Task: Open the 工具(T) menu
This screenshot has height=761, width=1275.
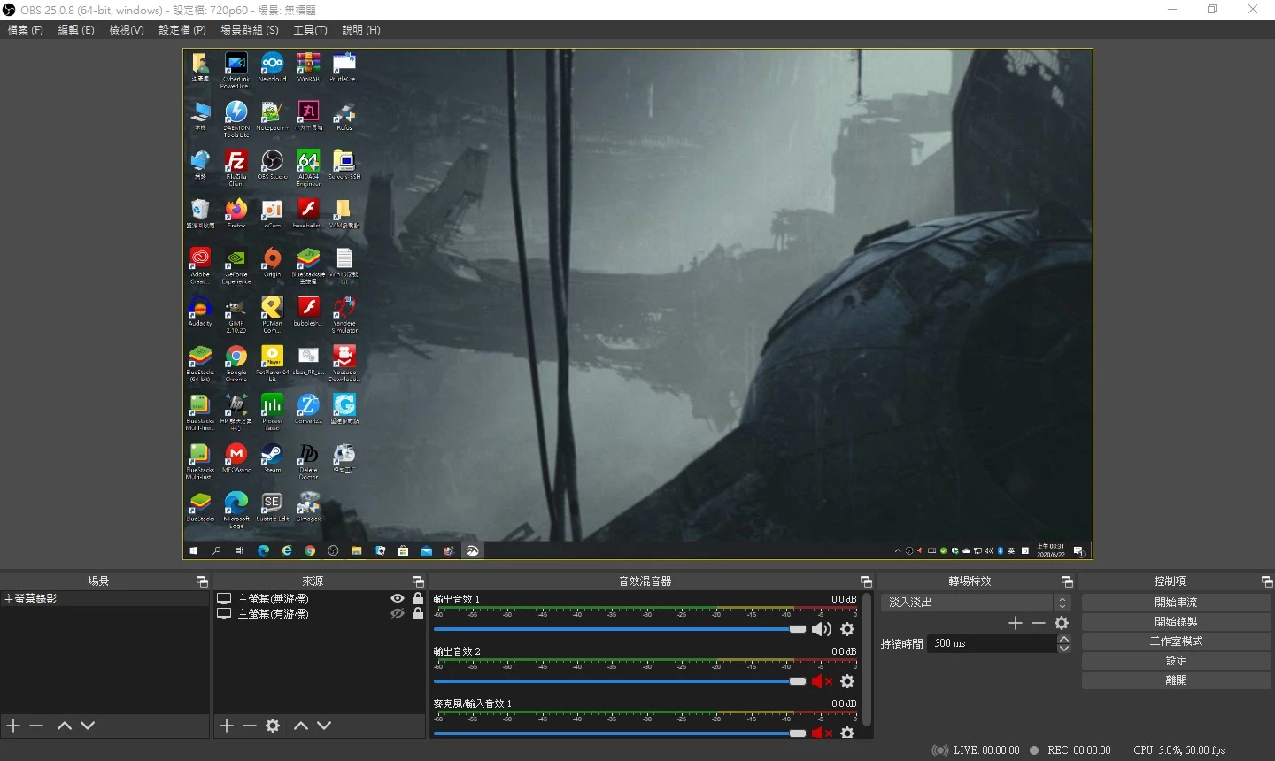Action: coord(310,30)
